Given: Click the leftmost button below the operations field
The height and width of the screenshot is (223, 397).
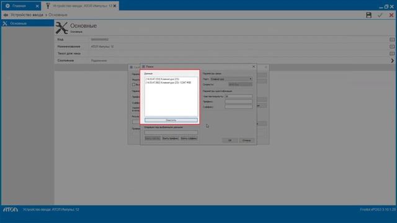Looking at the screenshot, I should [153, 138].
